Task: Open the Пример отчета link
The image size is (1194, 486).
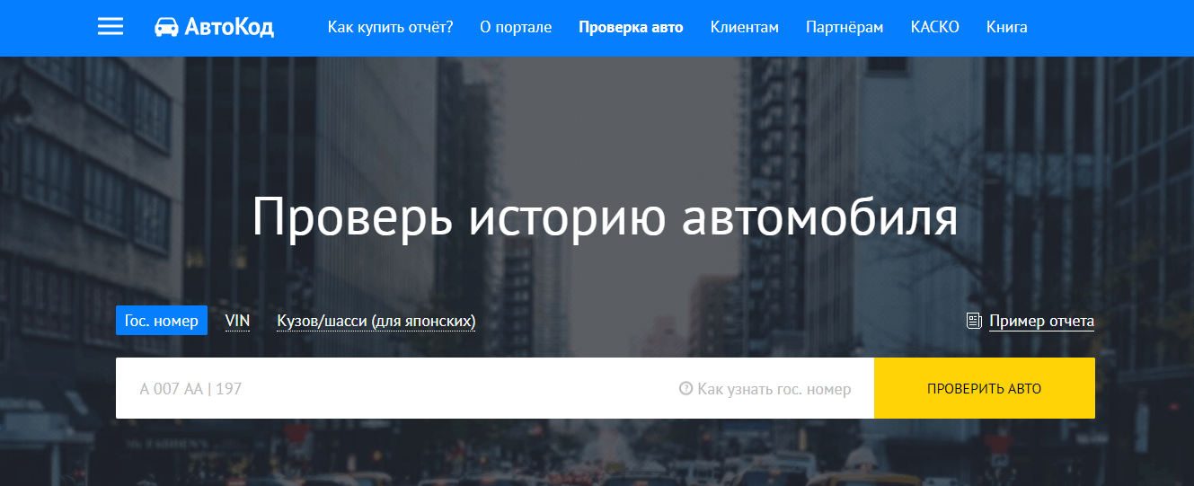Action: click(x=1041, y=321)
